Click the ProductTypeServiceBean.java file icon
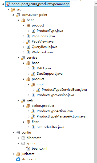97x163 pixels. coord(38,90)
